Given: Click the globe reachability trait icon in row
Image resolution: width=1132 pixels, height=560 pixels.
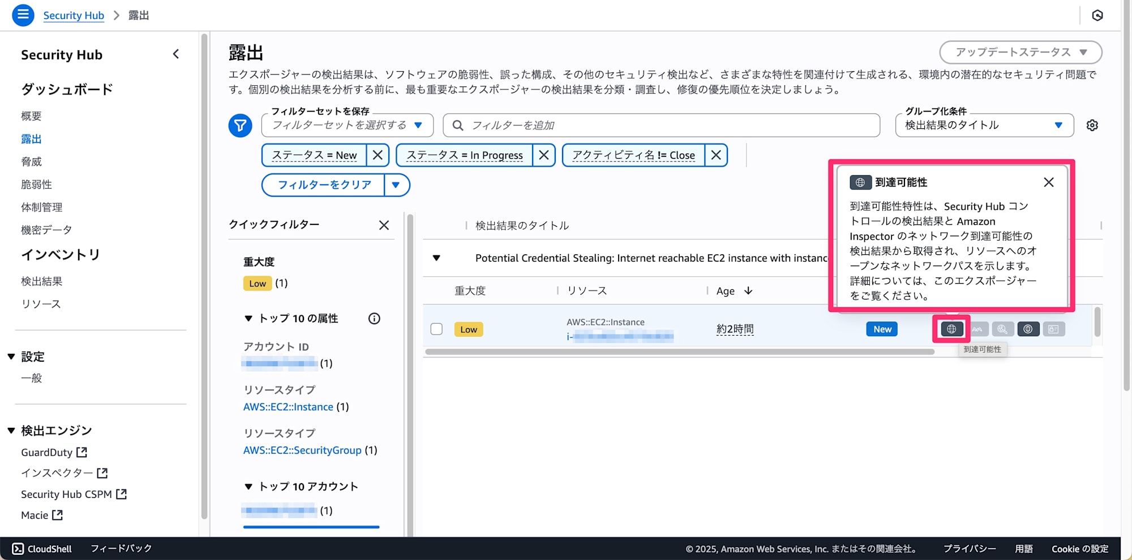Looking at the screenshot, I should [x=951, y=329].
